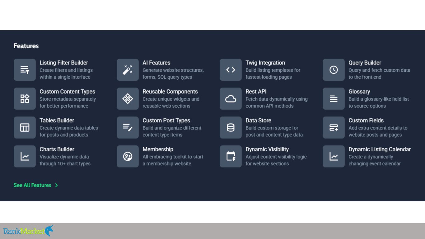This screenshot has height=239, width=425.
Task: Click text 'Build listing templates for fastest-loading pages'
Action: coord(273,74)
